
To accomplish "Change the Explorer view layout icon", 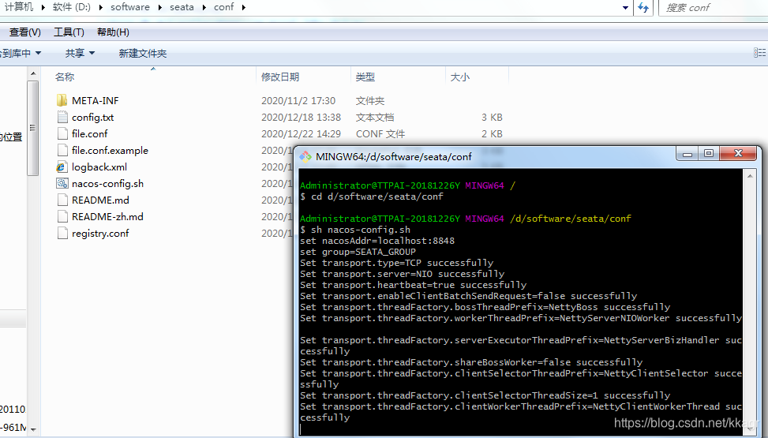I will point(759,52).
